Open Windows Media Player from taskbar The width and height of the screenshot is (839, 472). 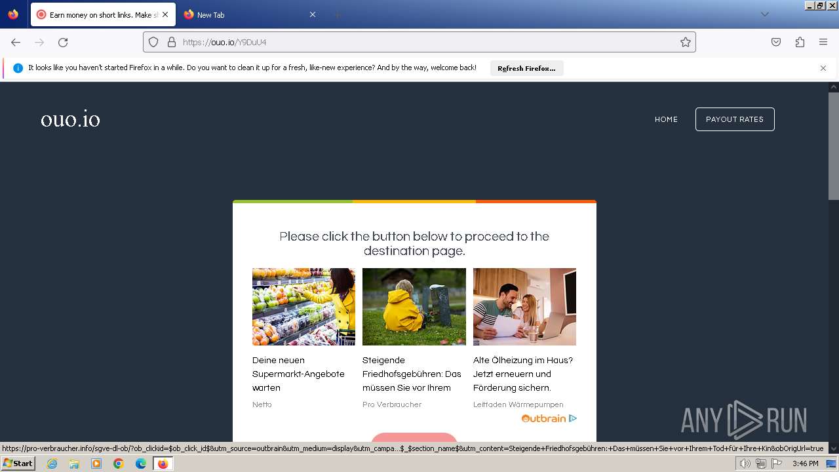point(96,463)
